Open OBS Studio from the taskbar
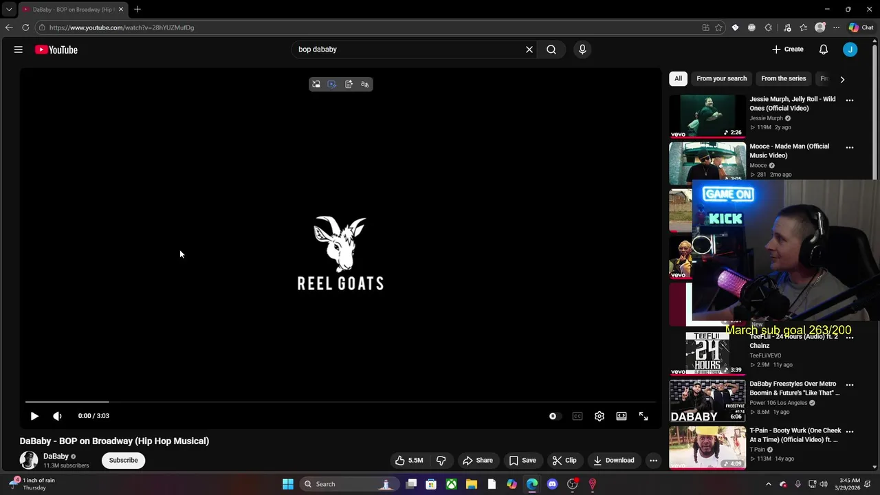The width and height of the screenshot is (880, 495). (x=572, y=484)
